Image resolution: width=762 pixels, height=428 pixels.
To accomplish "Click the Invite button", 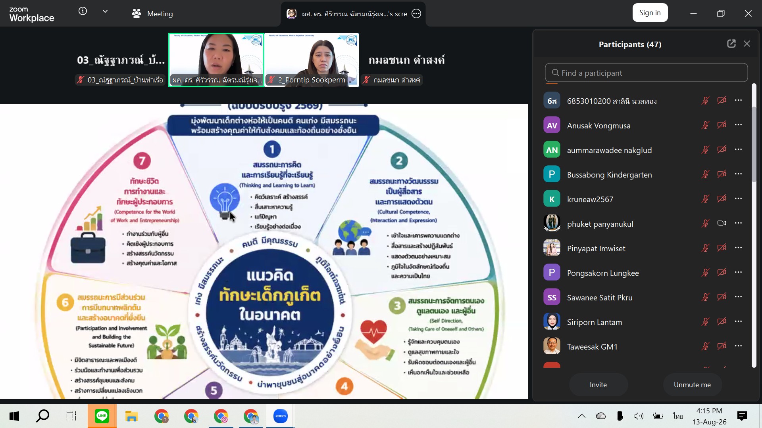I will pos(598,384).
